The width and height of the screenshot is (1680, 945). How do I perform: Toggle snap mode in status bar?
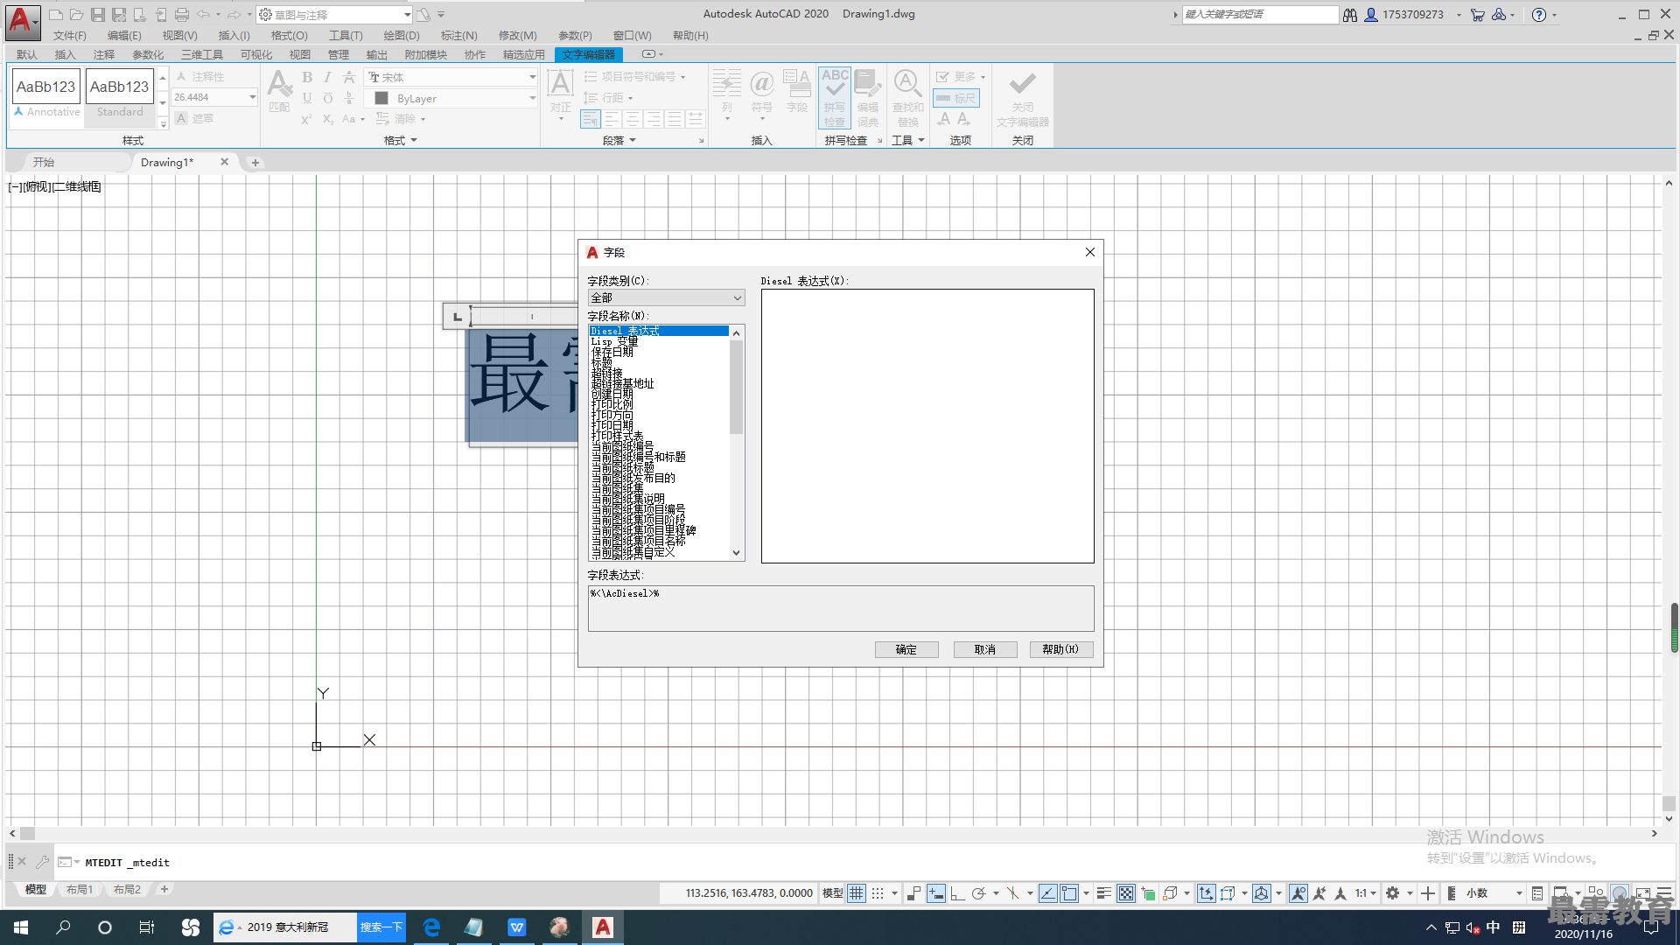click(x=878, y=892)
